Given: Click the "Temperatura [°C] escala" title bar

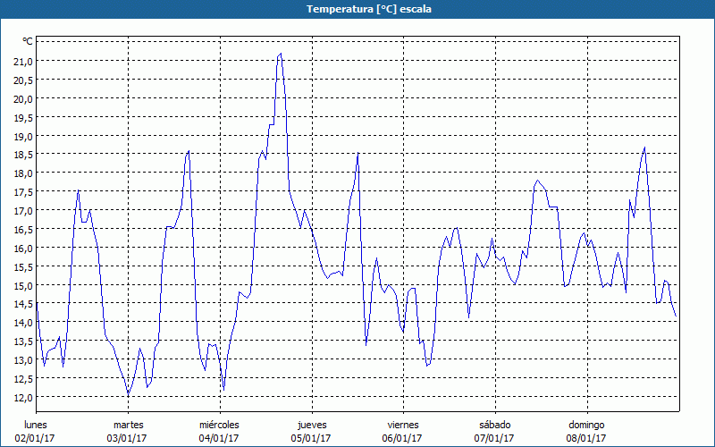Looking at the screenshot, I should (357, 9).
